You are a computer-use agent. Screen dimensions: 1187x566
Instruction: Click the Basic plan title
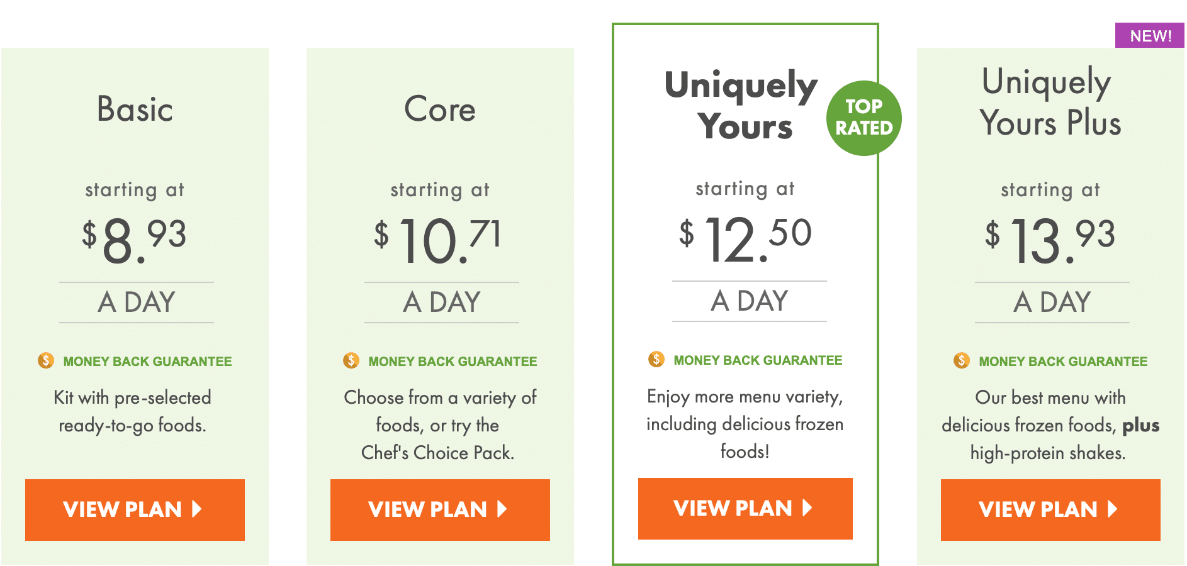[135, 109]
